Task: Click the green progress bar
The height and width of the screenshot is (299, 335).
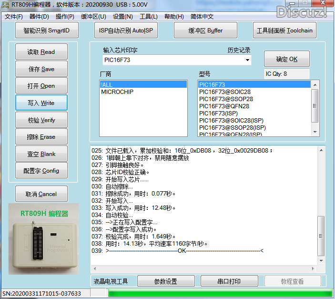Action: (220, 293)
